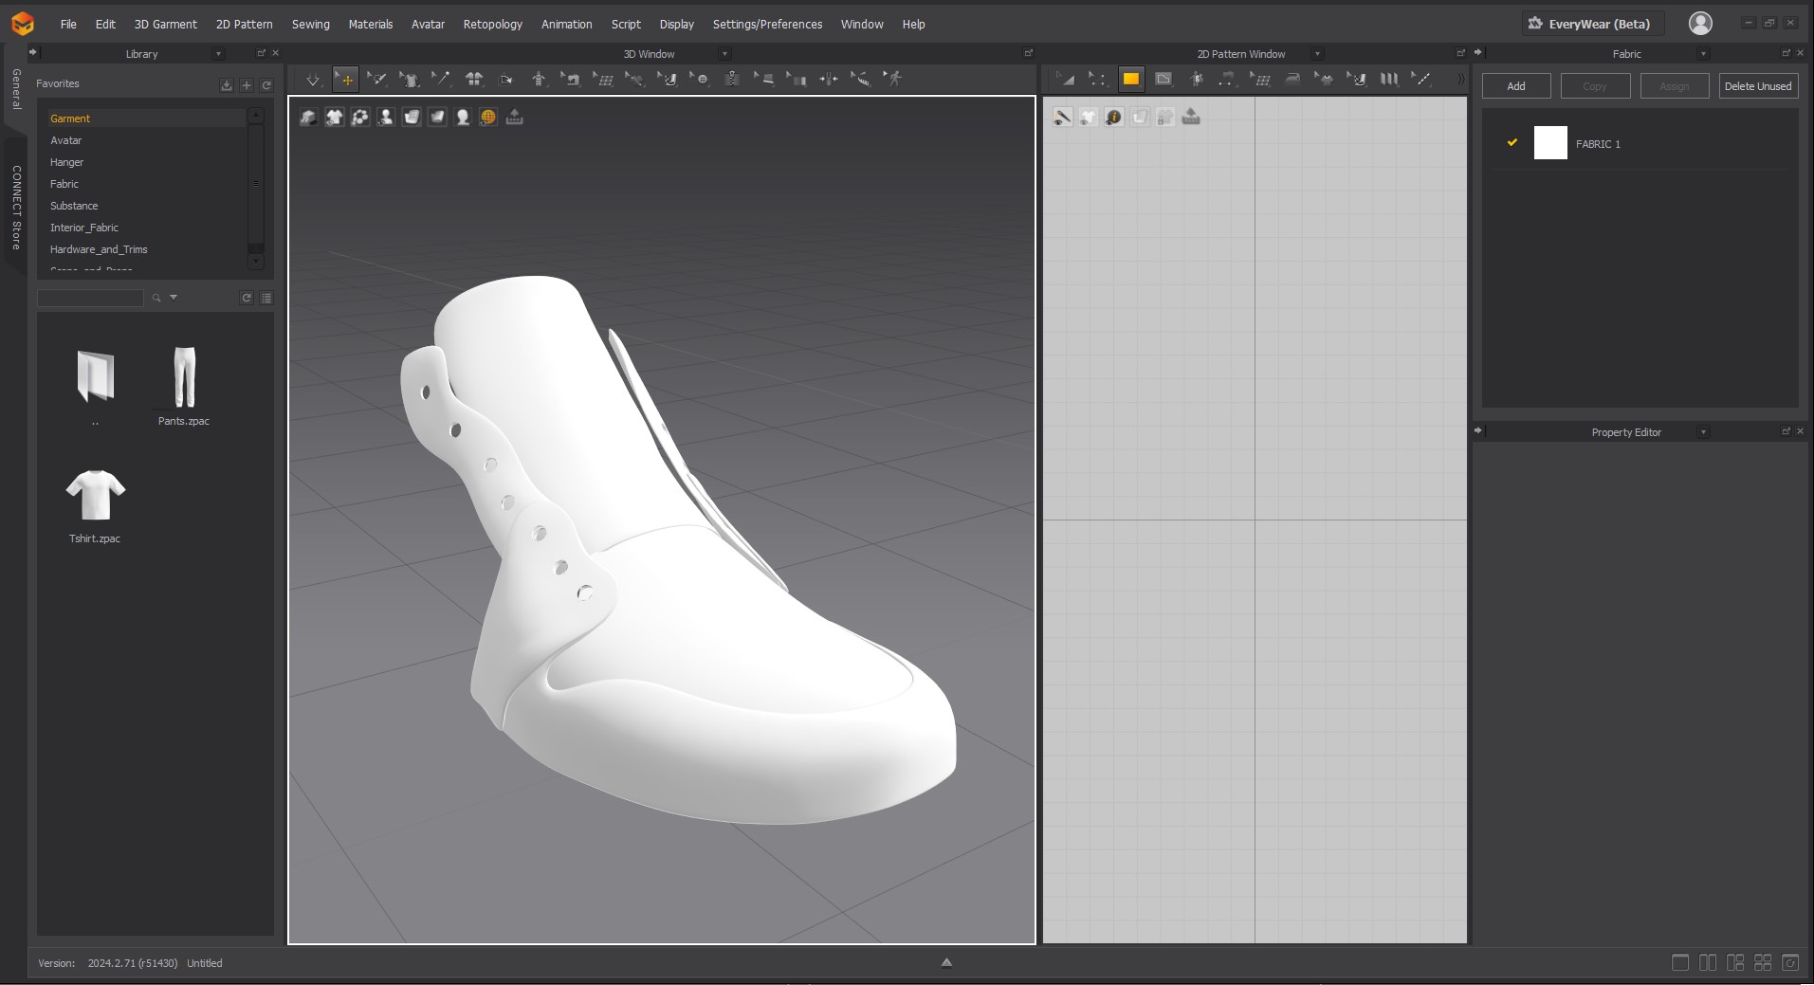Select the walking avatar motion icon
The height and width of the screenshot is (985, 1814).
tap(893, 80)
